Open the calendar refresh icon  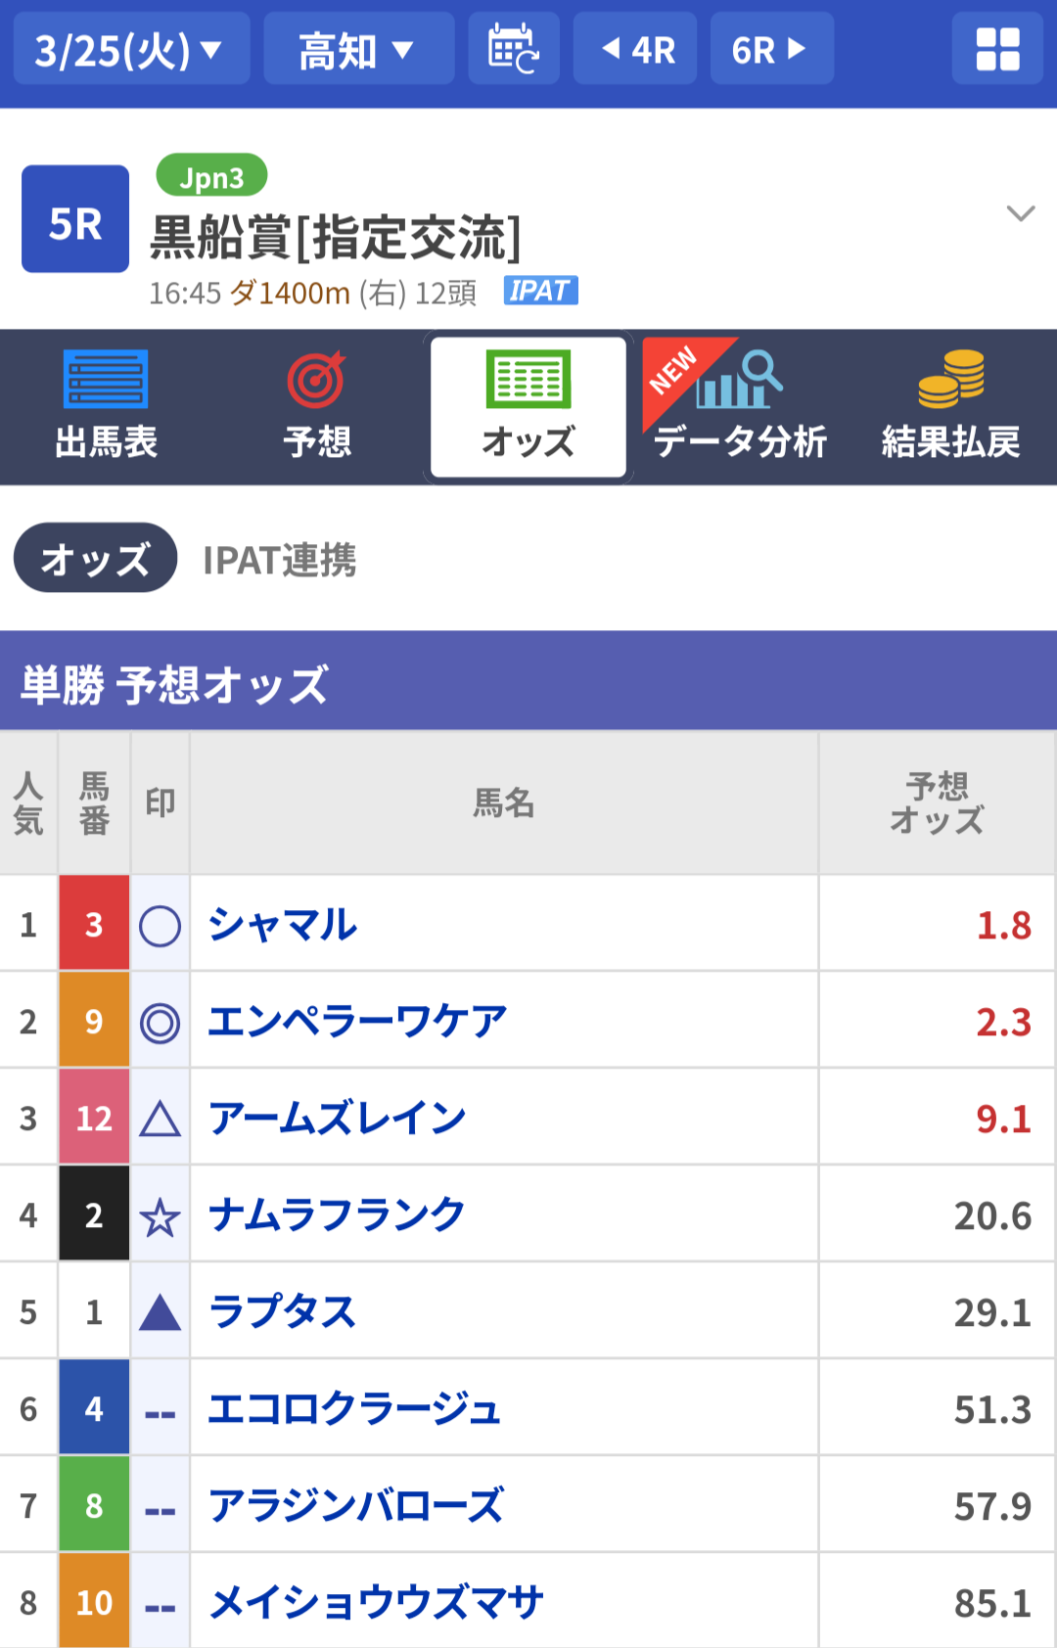click(513, 49)
